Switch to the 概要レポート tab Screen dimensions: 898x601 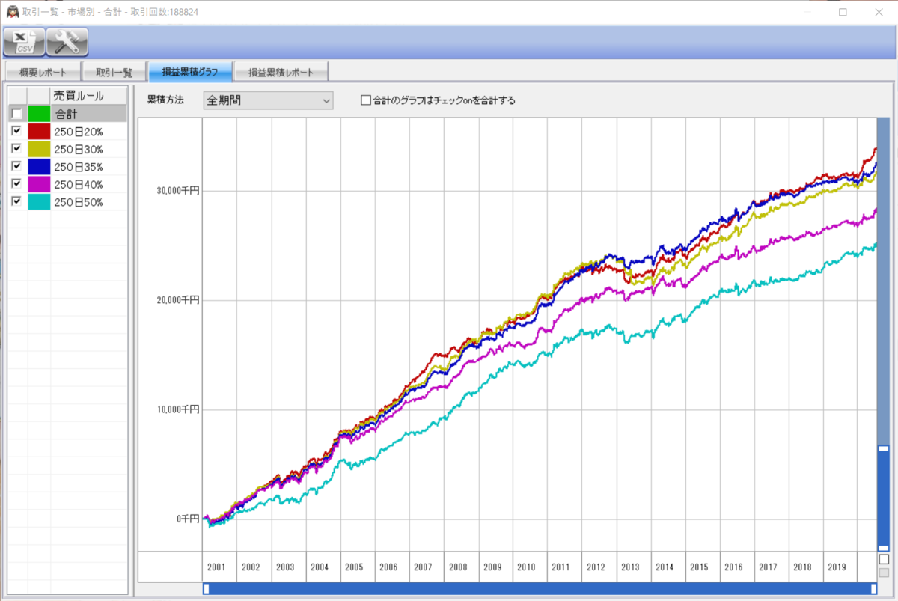tap(43, 73)
